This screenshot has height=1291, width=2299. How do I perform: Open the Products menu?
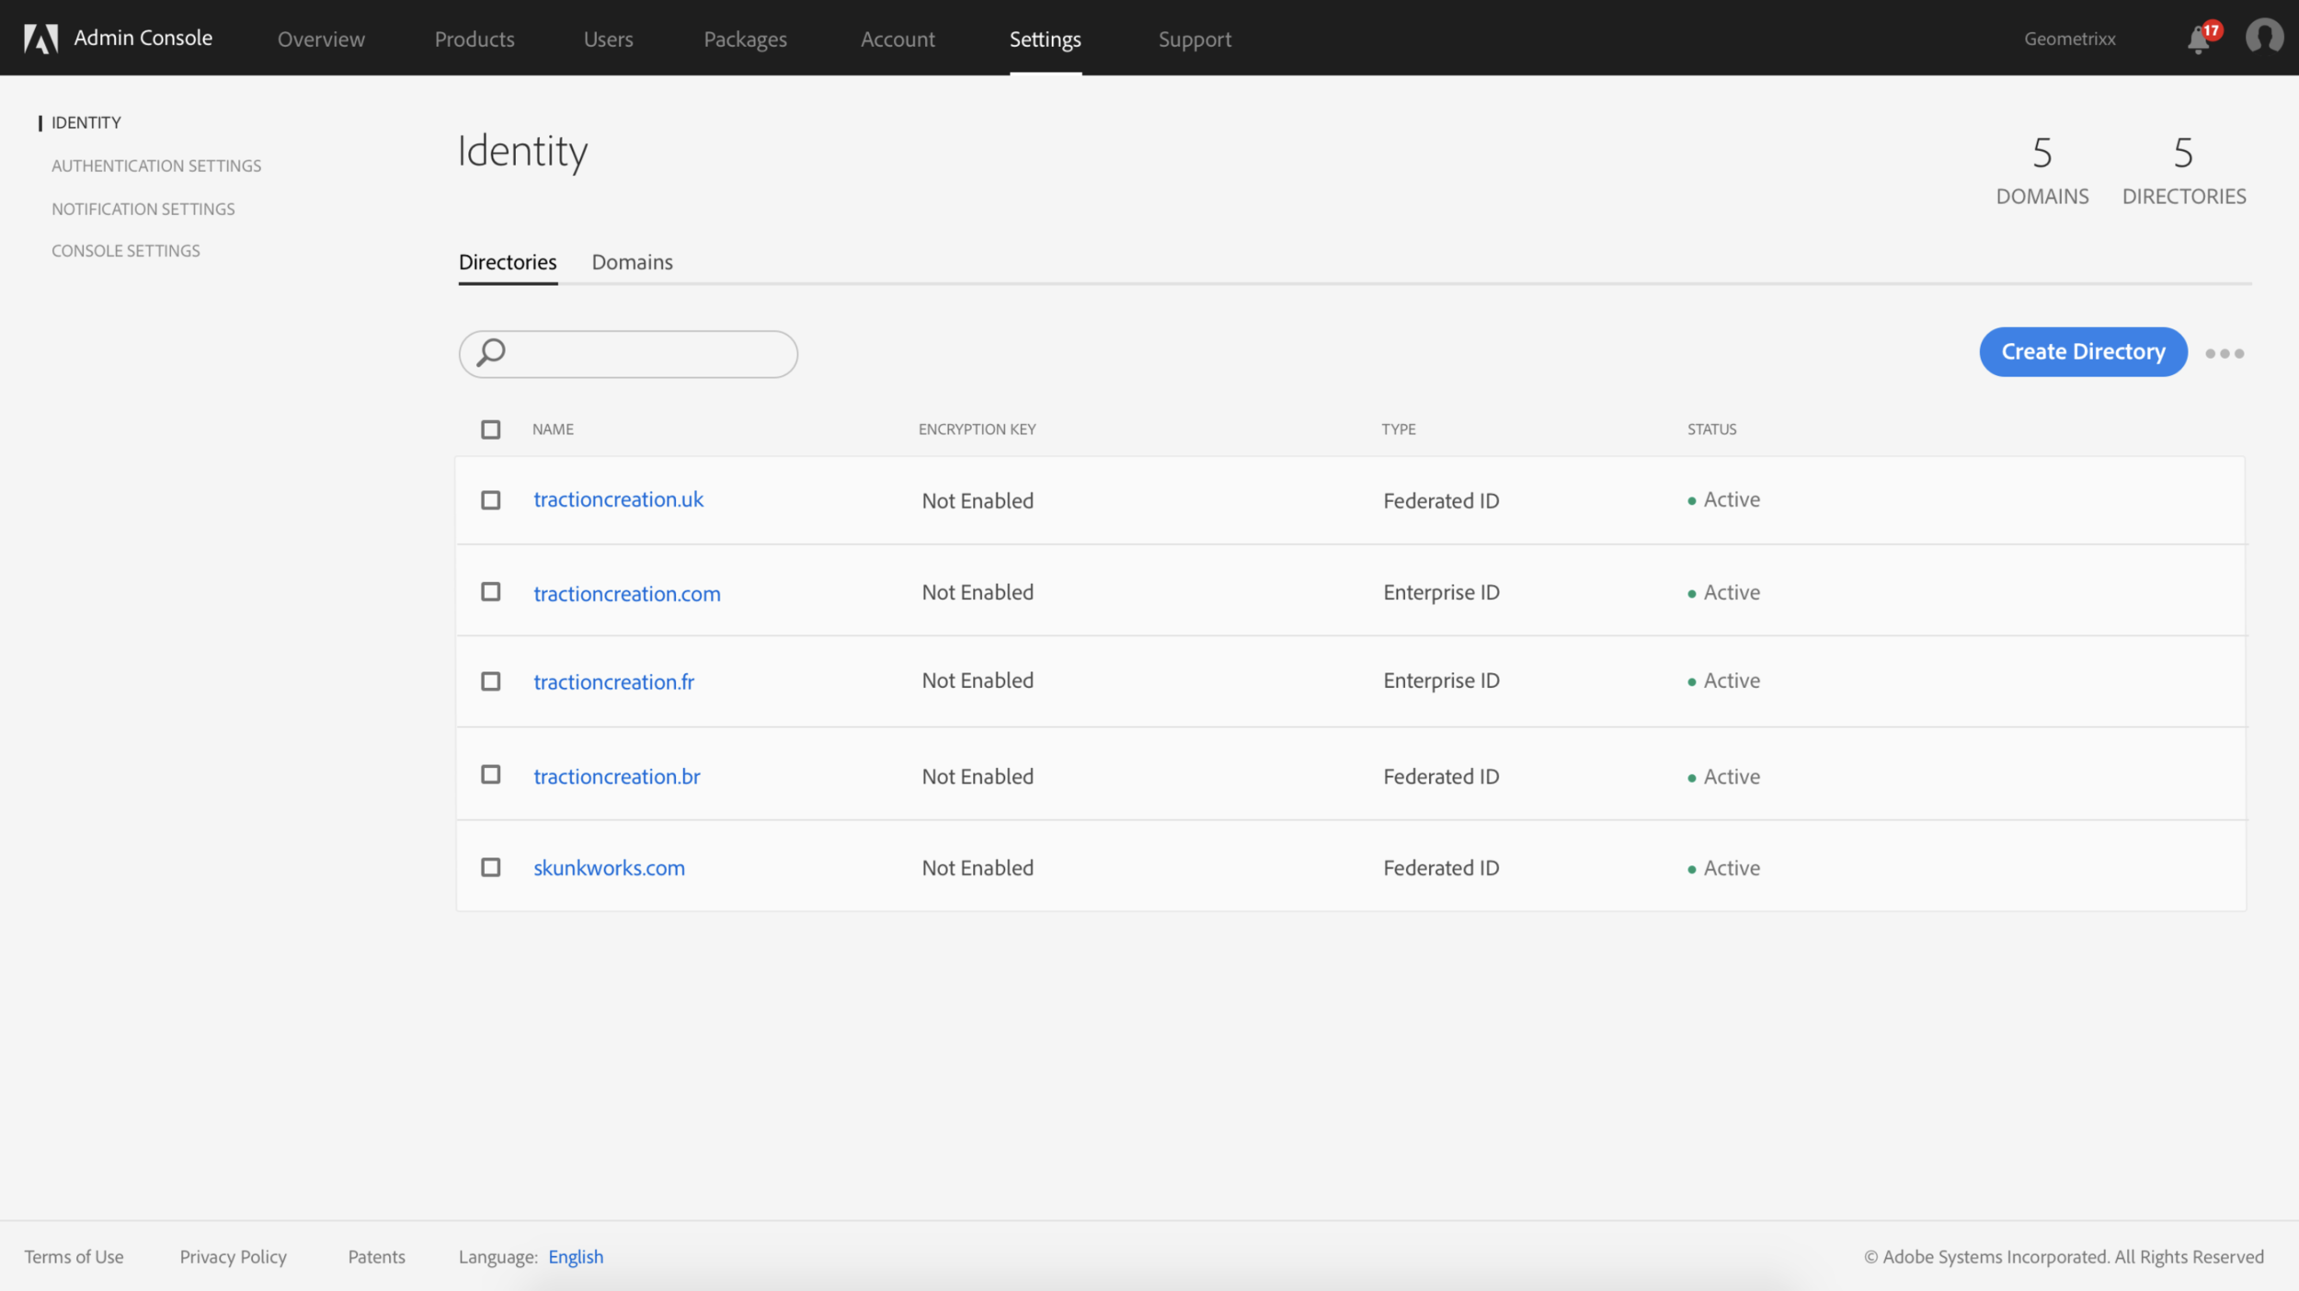pos(475,39)
